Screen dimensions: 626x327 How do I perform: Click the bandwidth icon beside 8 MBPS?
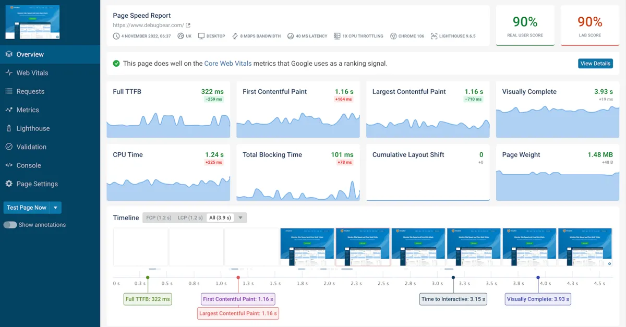(235, 36)
